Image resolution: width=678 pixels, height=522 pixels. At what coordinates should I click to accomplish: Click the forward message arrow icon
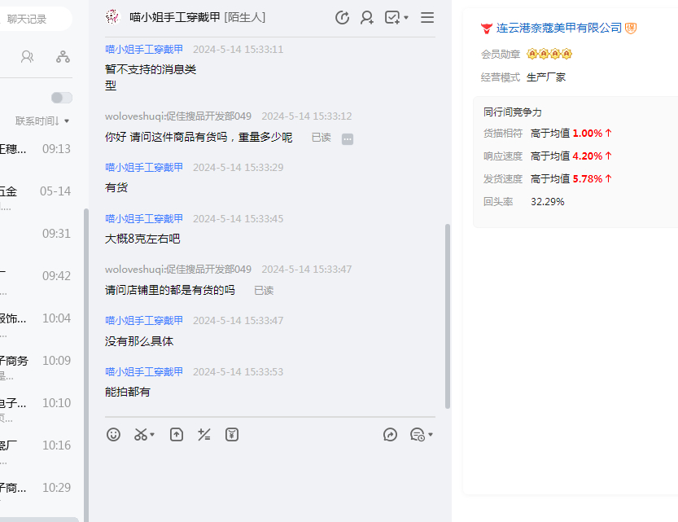(390, 435)
